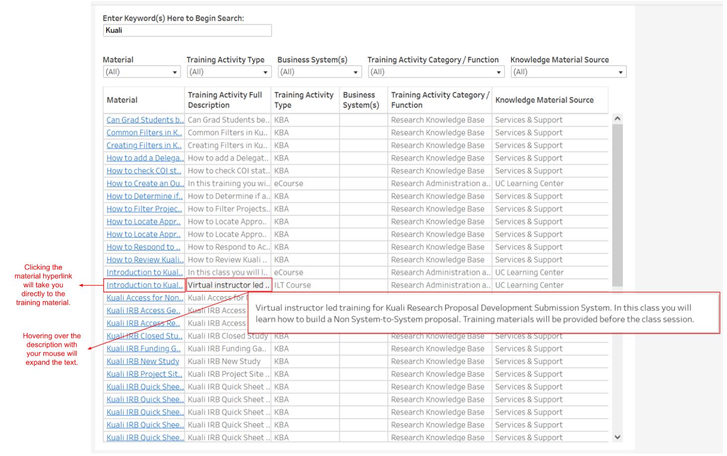
Task: Select the 'Can Grad Students be..' description cell
Action: [228, 120]
